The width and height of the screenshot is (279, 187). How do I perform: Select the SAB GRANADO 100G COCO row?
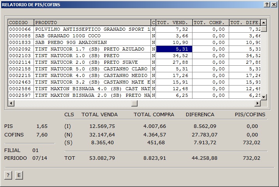92,36
